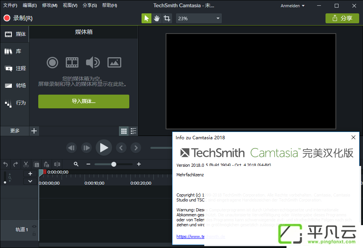This screenshot has width=363, height=248.
Task: Open the https://www.techsmith.de link
Action: [201, 237]
